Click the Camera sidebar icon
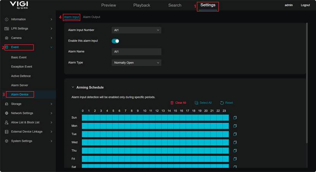This screenshot has height=172, width=316. point(6,38)
